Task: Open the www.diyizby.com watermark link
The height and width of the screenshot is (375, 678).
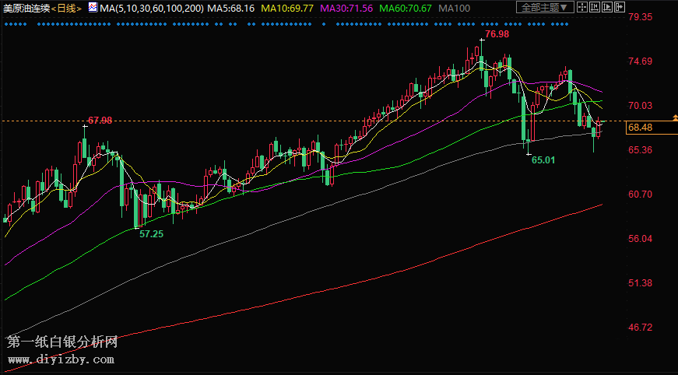Action: (61, 359)
